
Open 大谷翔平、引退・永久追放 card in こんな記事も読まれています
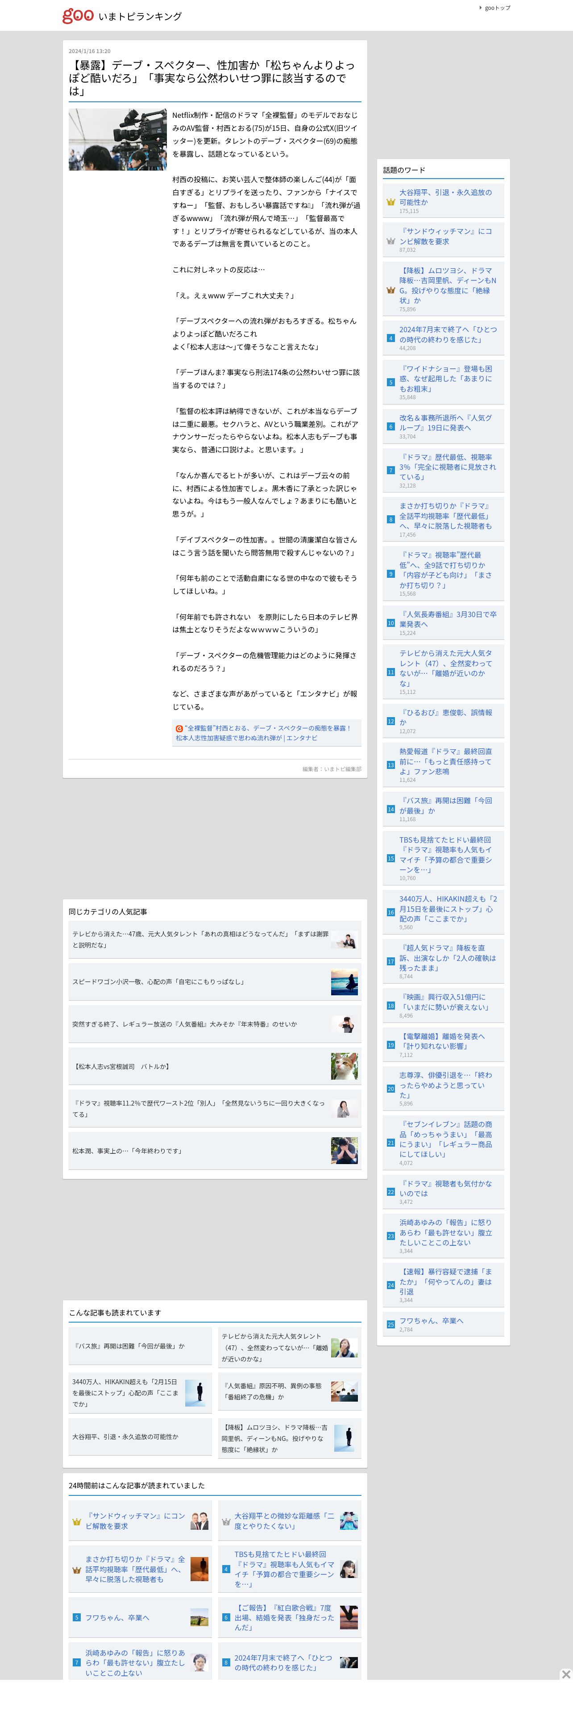(140, 1436)
